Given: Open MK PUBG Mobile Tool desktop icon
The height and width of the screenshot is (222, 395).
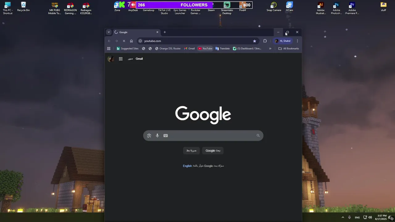Looking at the screenshot, I should [x=55, y=8].
